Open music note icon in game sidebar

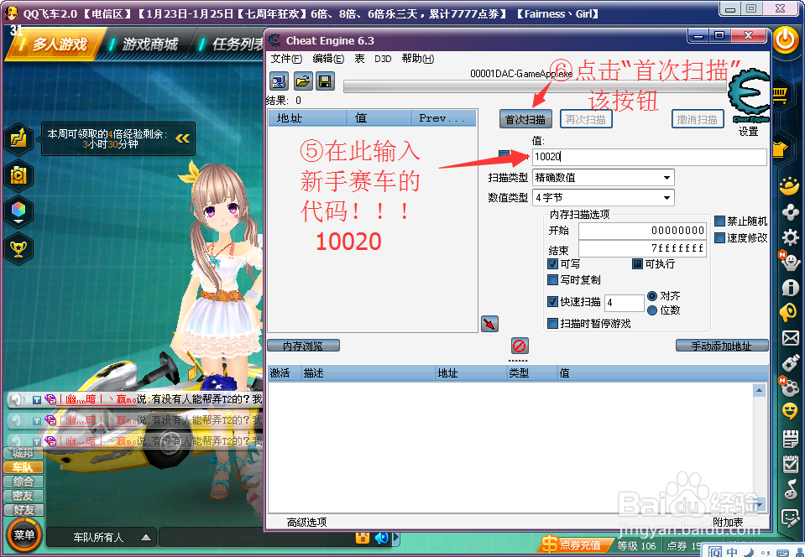click(x=790, y=489)
